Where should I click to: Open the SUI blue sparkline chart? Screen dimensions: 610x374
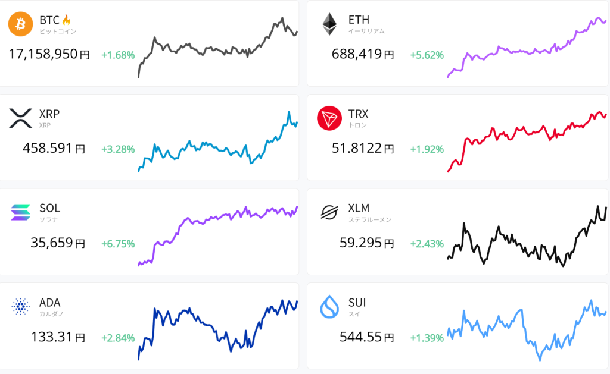[x=527, y=330]
